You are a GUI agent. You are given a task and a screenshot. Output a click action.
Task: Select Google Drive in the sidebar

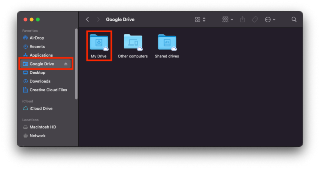pos(46,64)
